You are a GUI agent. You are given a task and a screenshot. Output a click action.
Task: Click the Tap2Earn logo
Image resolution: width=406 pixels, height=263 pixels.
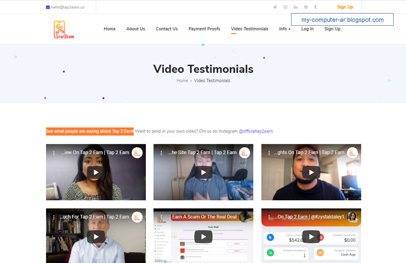tap(64, 30)
